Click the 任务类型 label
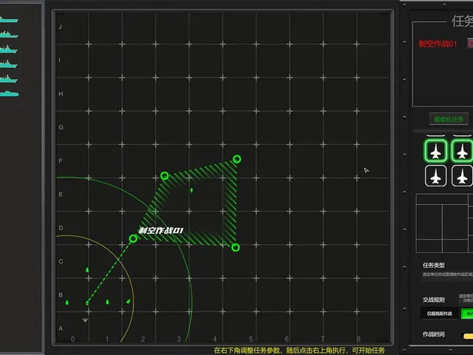Screen dimensions: 473x355 click(x=434, y=265)
